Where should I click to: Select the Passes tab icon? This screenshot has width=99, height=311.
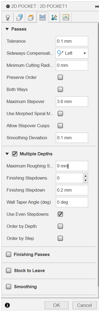pyautogui.click(x=42, y=18)
